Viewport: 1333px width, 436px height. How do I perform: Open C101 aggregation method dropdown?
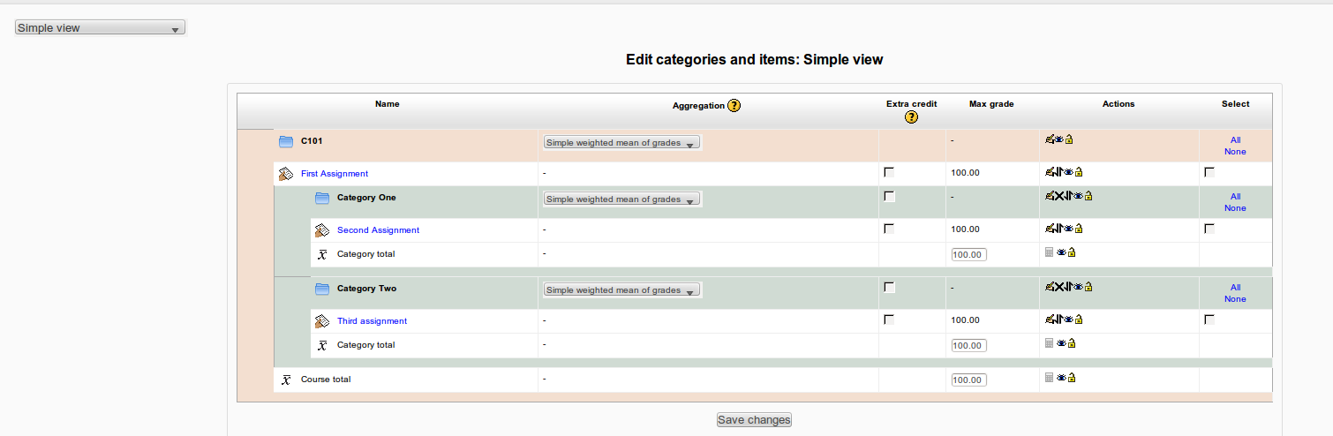tap(622, 142)
